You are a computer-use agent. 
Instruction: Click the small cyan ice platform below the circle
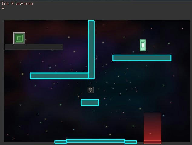(x=90, y=103)
